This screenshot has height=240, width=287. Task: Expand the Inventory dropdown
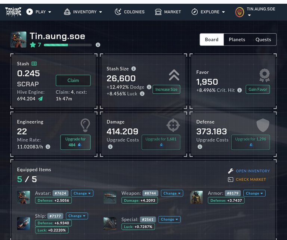point(83,12)
